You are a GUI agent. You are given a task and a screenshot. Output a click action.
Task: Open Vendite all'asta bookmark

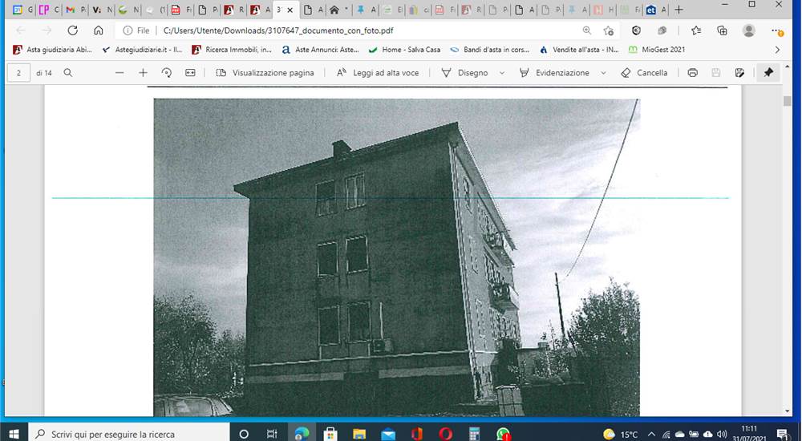578,50
